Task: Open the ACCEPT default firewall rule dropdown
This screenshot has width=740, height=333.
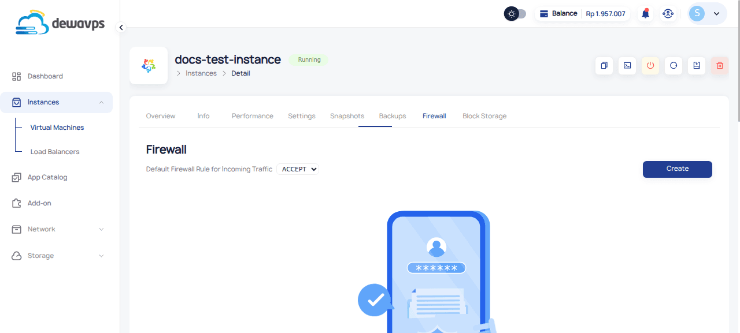Action: click(x=298, y=169)
